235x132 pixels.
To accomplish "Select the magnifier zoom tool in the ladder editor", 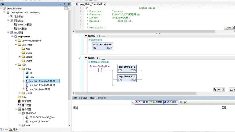I will tap(223, 90).
